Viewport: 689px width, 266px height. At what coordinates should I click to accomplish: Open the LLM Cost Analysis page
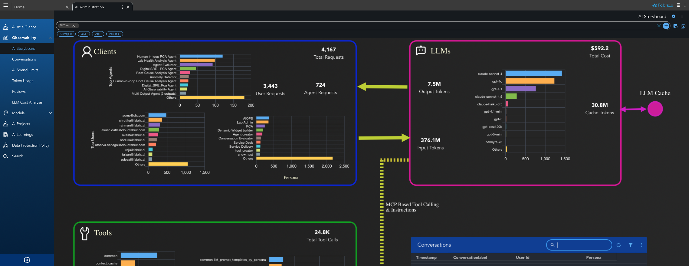[27, 102]
